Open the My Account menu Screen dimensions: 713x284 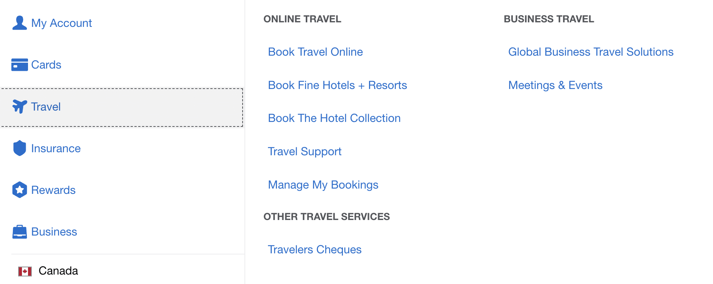(x=61, y=23)
